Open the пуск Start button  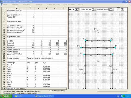tap(6, 96)
